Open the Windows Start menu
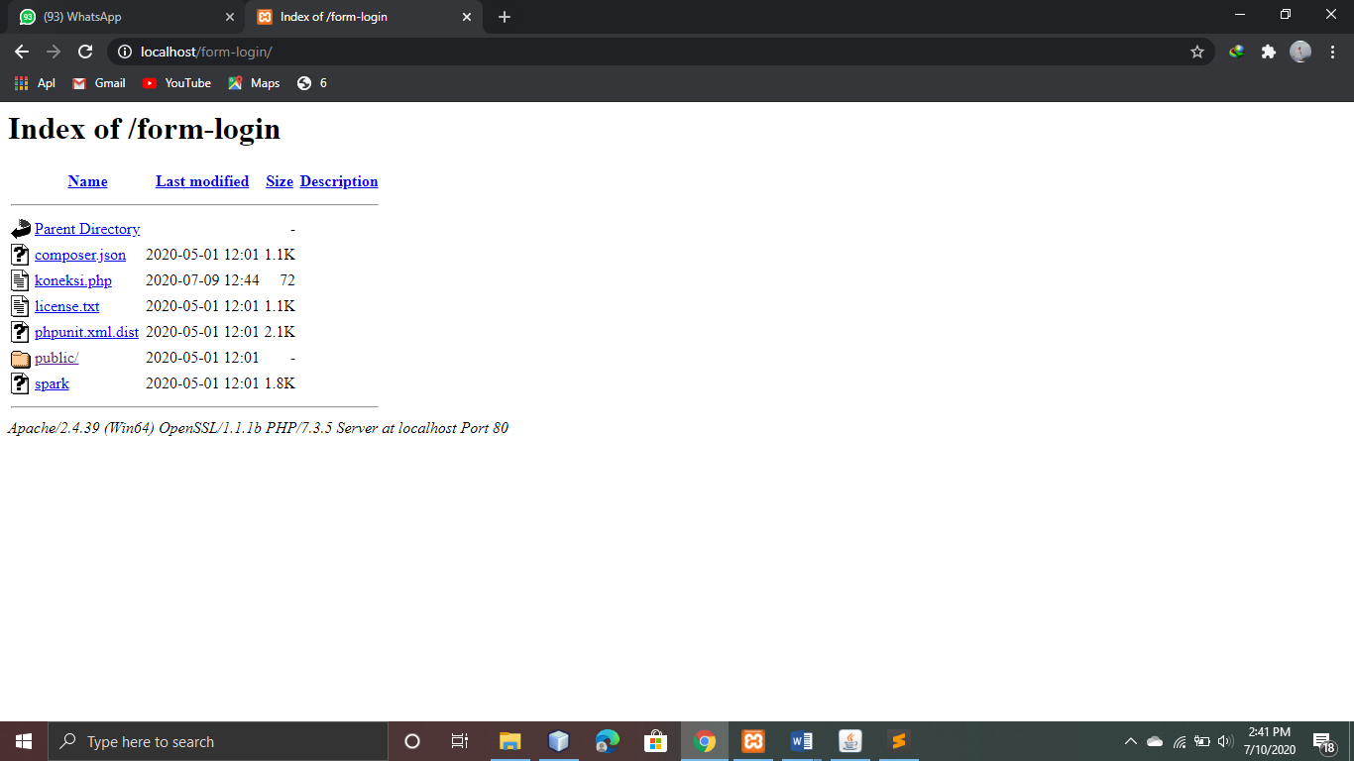 click(24, 741)
